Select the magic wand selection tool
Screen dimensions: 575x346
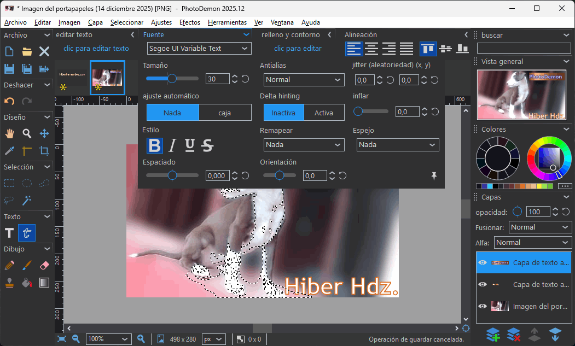pos(27,200)
